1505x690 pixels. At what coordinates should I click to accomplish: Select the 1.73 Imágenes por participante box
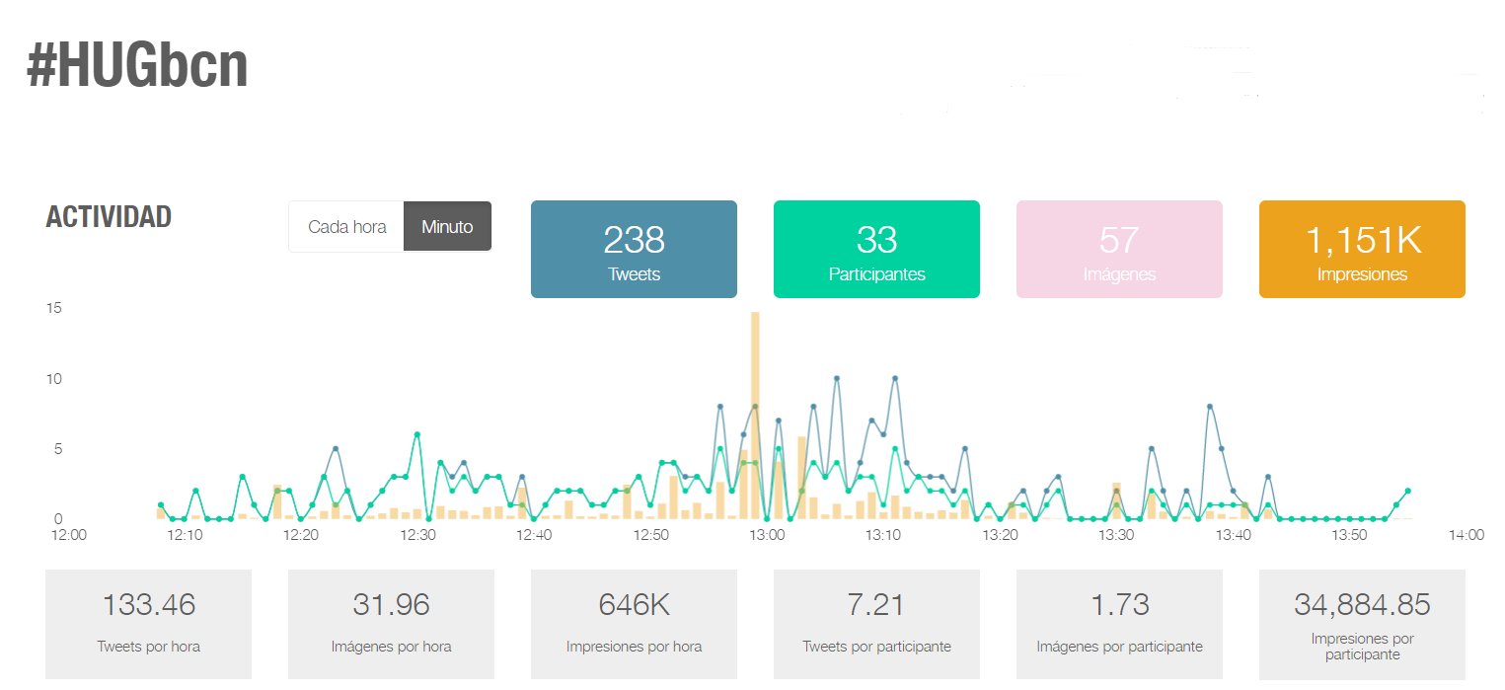tap(1119, 624)
